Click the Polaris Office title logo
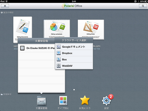 click(72, 6)
